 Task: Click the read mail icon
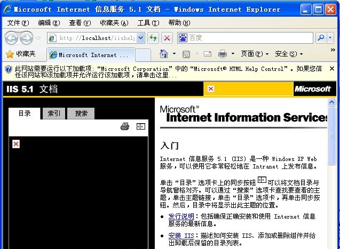[208, 54]
